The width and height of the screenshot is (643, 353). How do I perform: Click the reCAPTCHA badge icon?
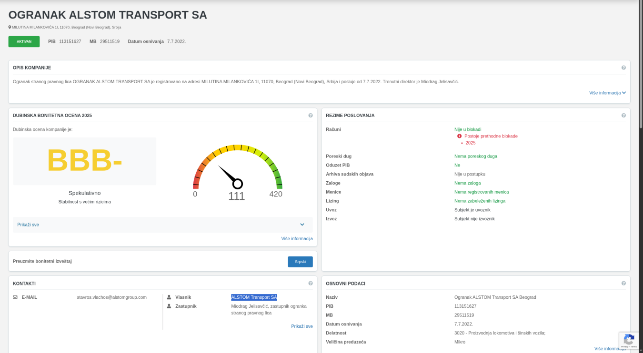(x=628, y=340)
